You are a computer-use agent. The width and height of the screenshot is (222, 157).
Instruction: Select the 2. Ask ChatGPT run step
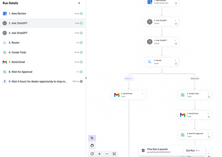[42, 23]
